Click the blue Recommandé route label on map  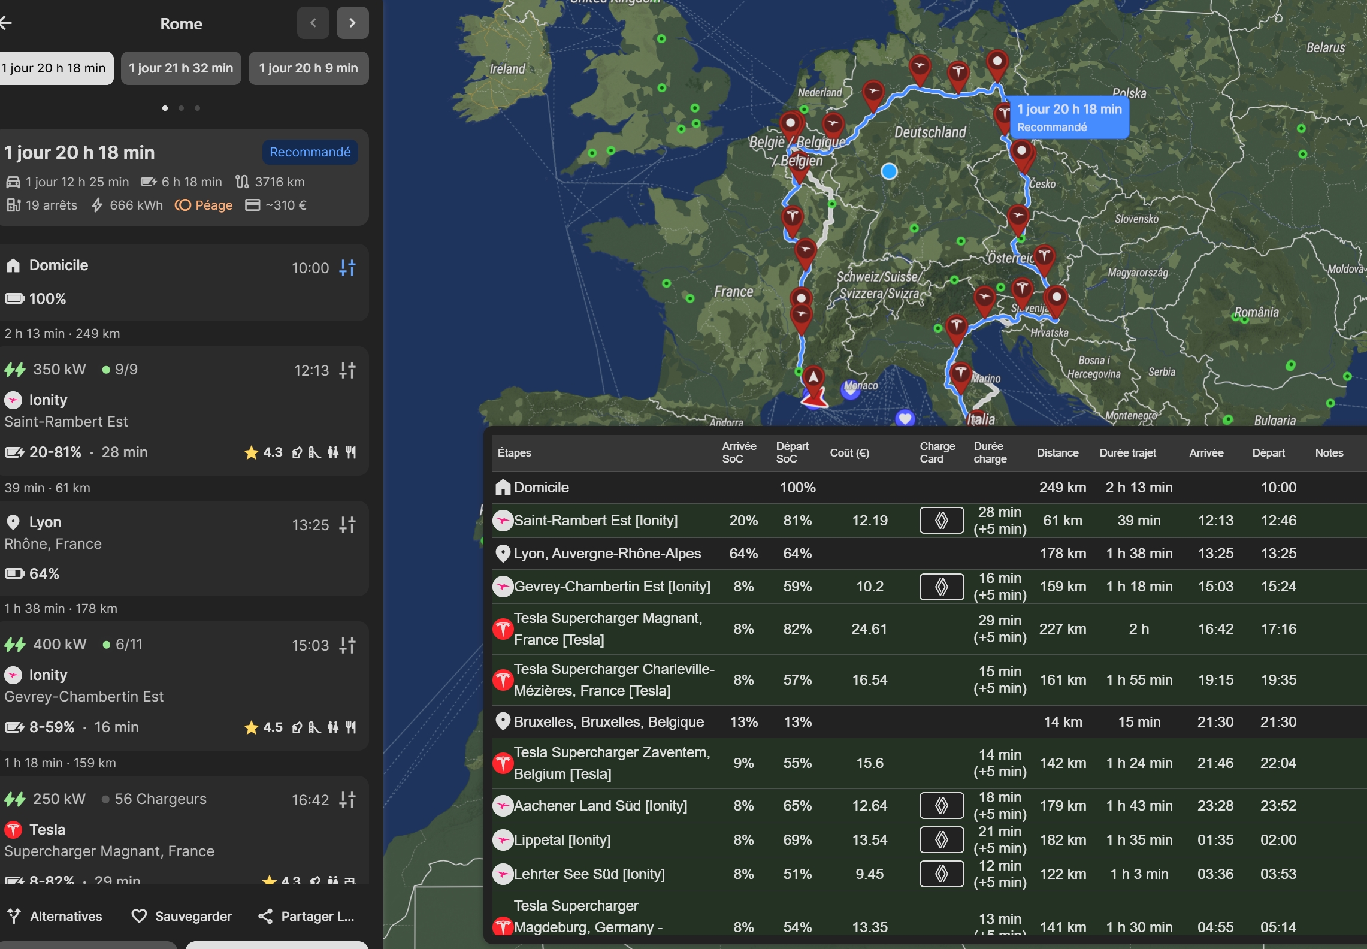[x=1069, y=117]
